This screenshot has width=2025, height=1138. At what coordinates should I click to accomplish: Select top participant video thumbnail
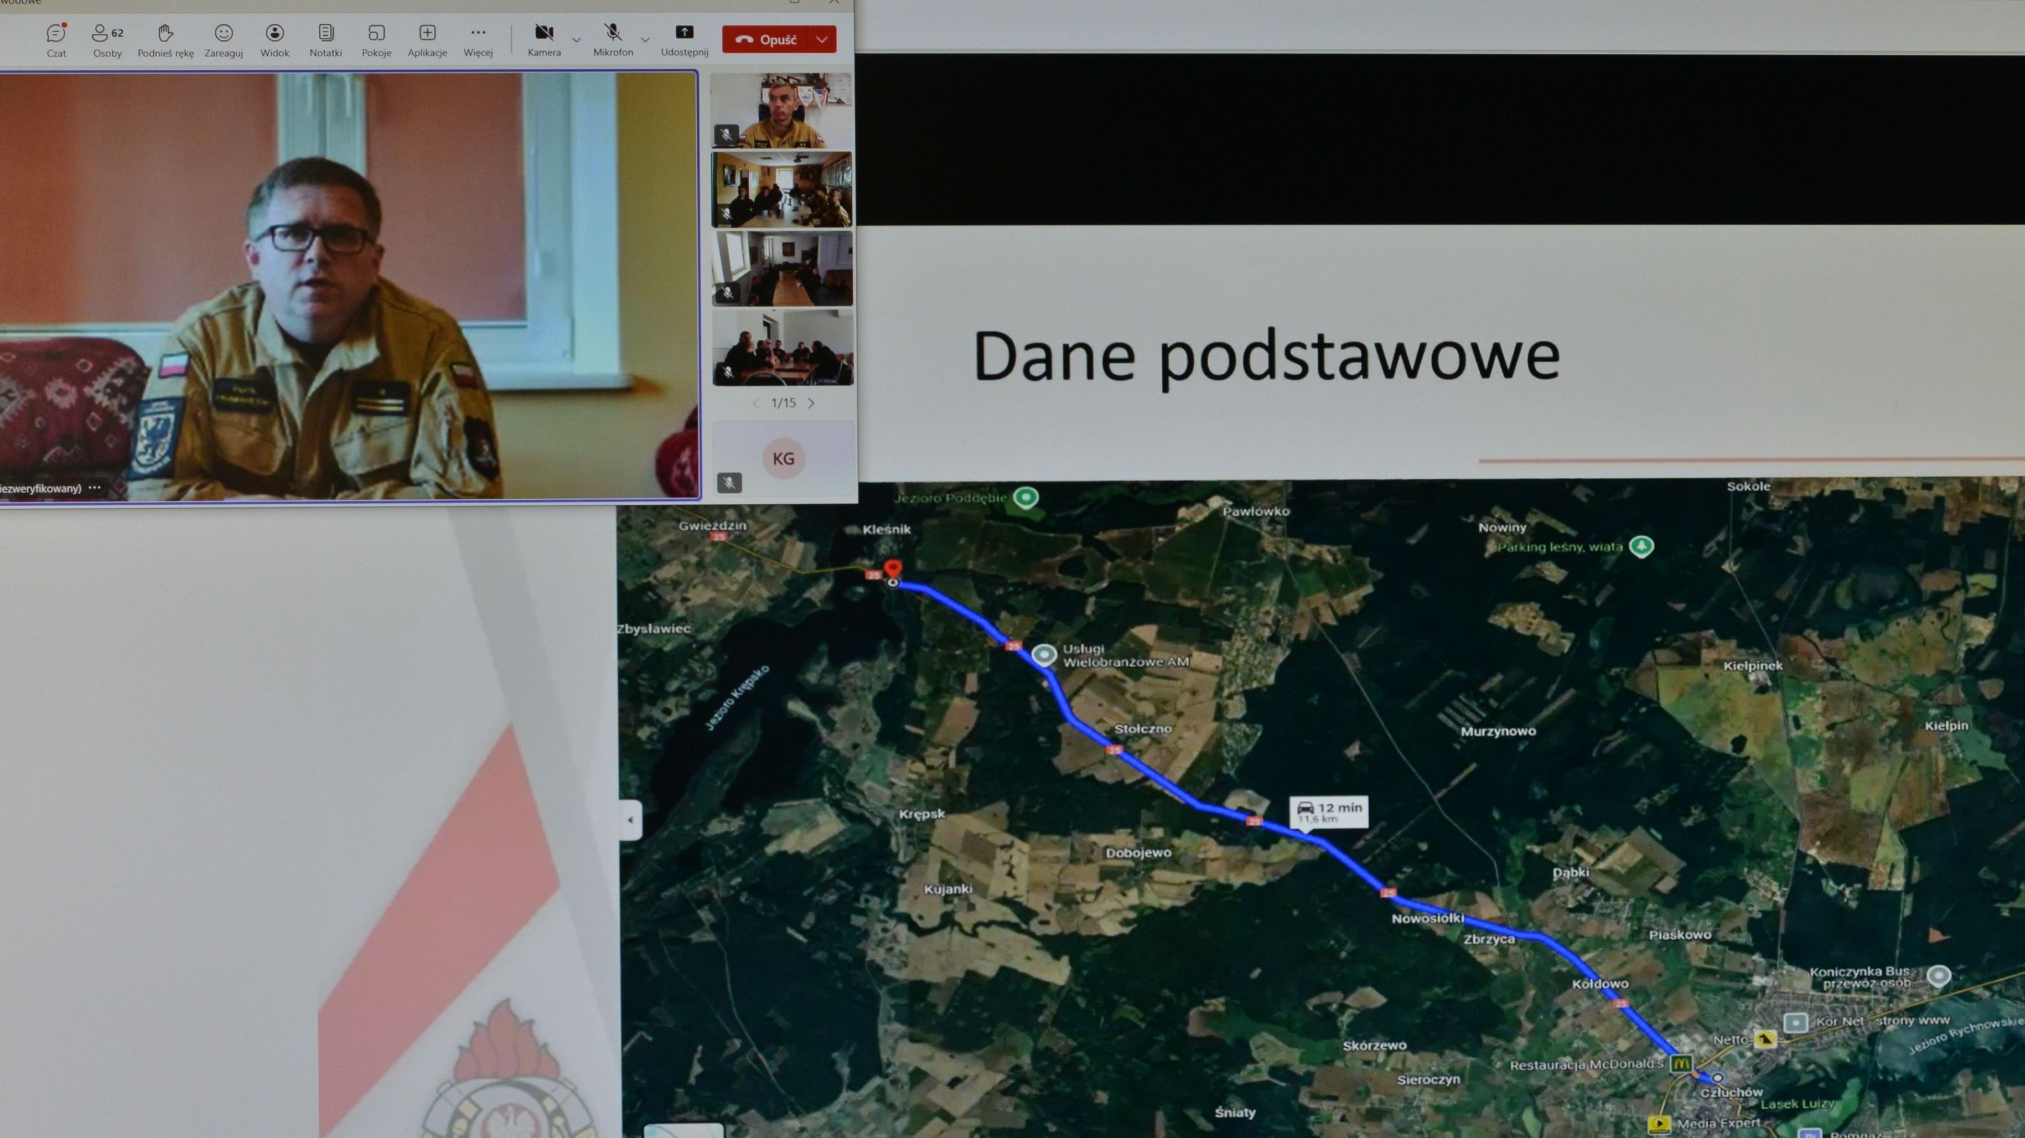(781, 110)
